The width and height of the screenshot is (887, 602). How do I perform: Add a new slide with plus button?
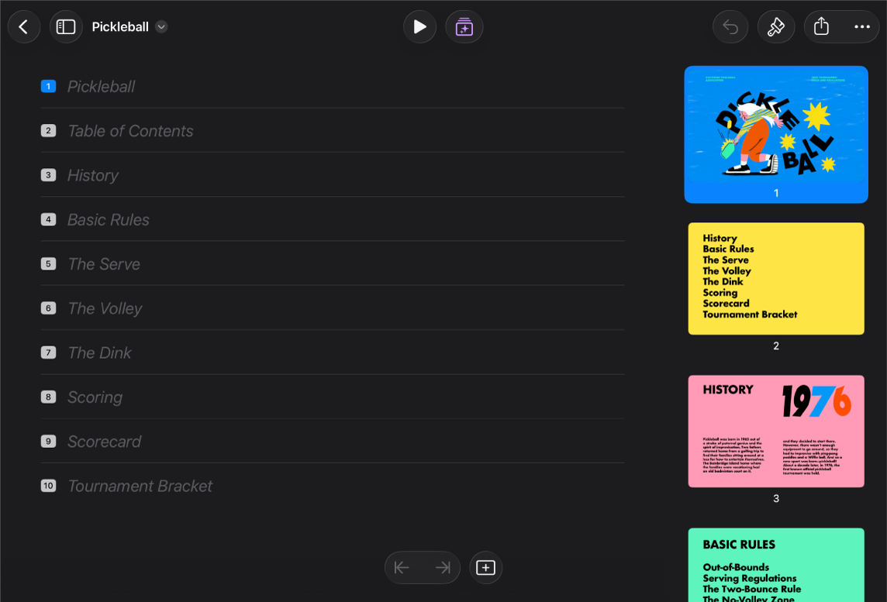[485, 567]
